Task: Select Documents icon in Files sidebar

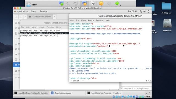Action: [x=16, y=34]
